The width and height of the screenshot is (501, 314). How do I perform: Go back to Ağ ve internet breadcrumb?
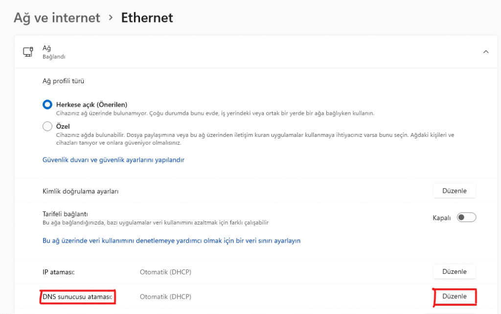point(57,18)
